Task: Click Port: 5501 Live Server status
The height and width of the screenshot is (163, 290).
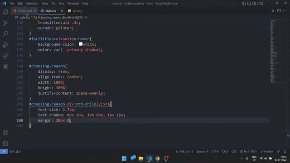Action: (x=248, y=151)
